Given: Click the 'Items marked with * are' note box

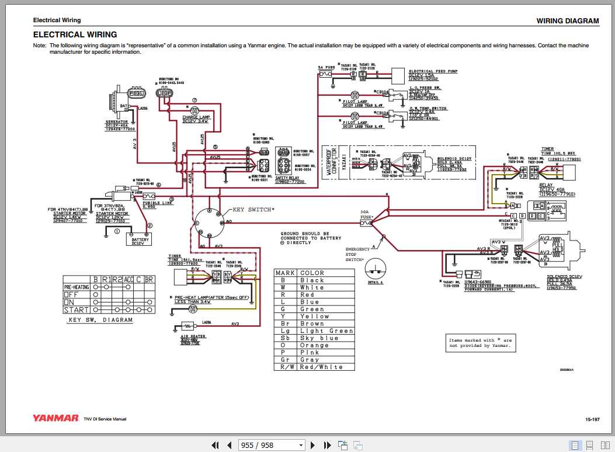Looking at the screenshot, I should 481,343.
